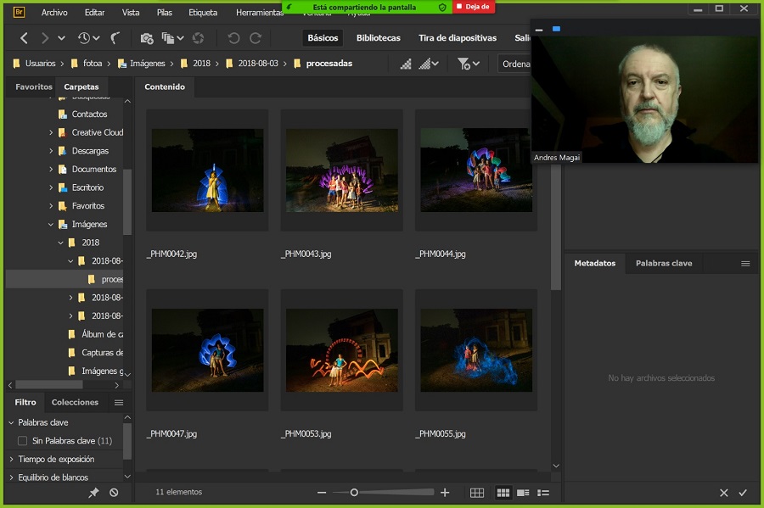The height and width of the screenshot is (508, 764).
Task: Open the Editar menu
Action: 94,13
